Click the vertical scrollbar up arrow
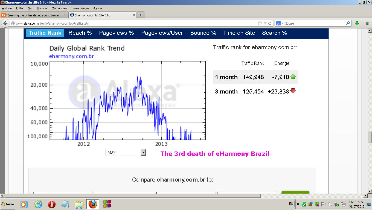 (x=370, y=31)
